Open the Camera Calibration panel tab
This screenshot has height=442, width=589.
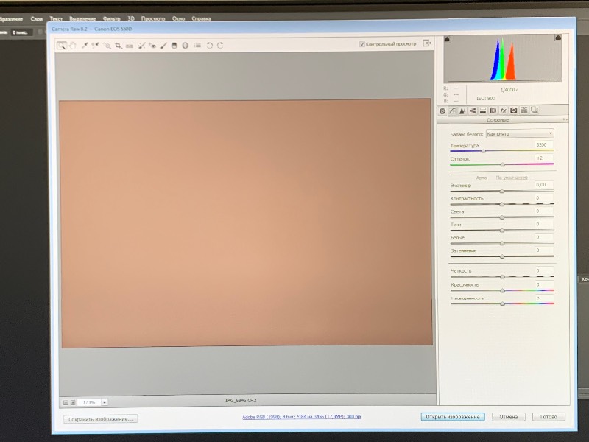pos(513,110)
